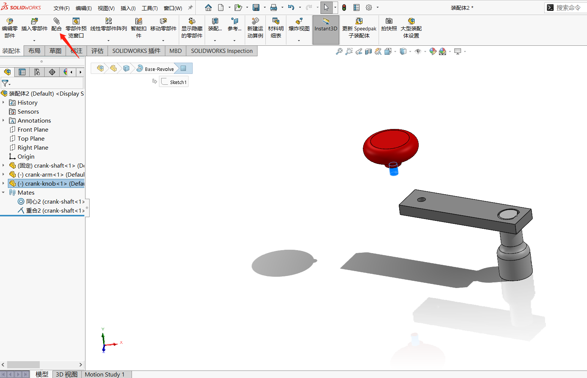Activate 显示隐藏的零部件 mode
Image resolution: width=587 pixels, height=378 pixels.
pyautogui.click(x=192, y=28)
